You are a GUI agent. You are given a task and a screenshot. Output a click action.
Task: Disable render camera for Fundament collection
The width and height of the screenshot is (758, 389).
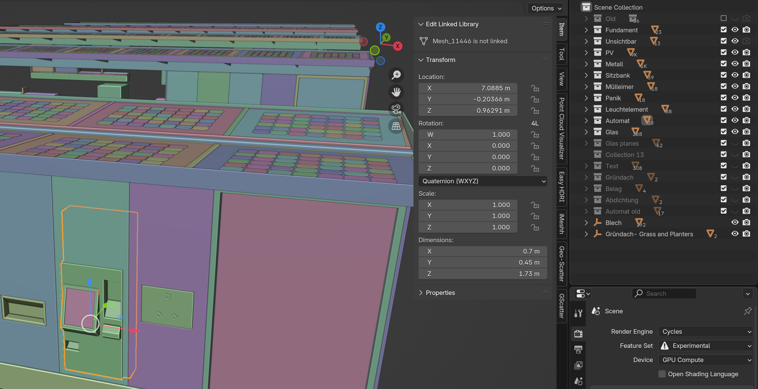tap(746, 30)
